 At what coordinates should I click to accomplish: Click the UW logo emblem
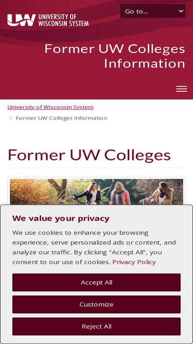tap(22, 20)
